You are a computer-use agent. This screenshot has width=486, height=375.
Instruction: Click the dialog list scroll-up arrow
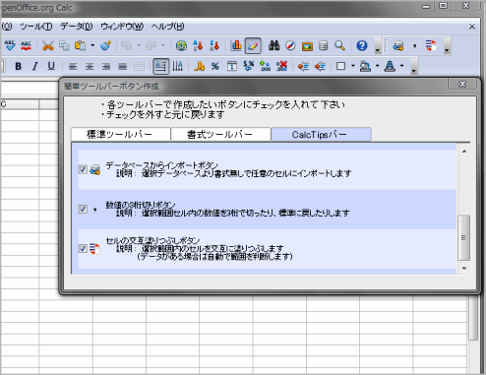464,152
